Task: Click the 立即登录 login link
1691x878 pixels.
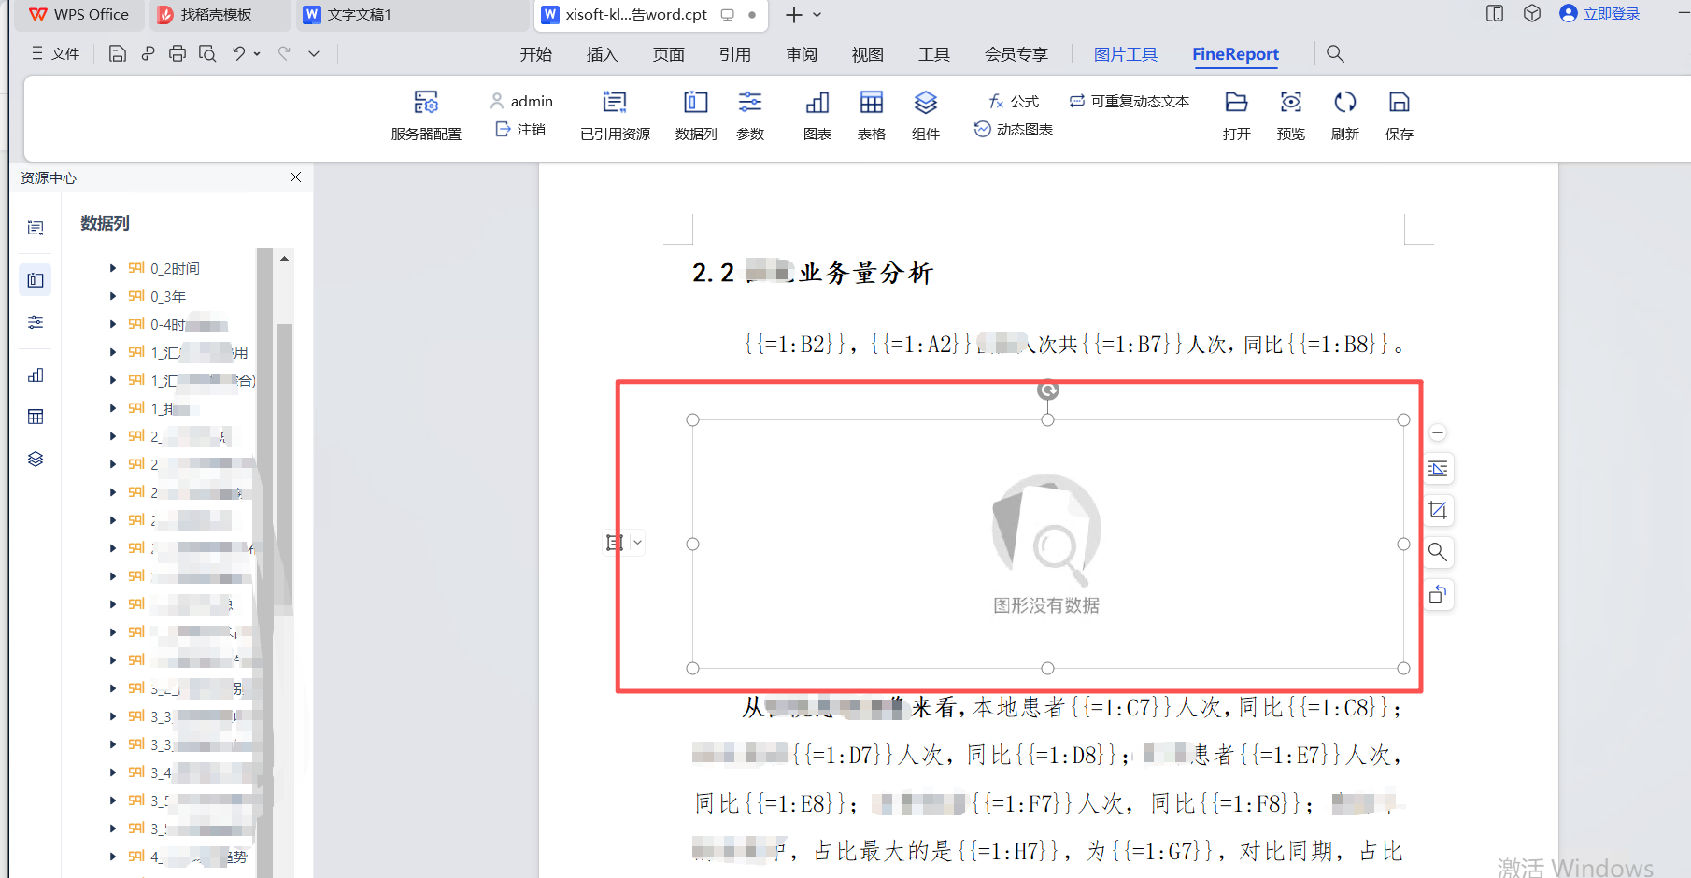Action: (x=1611, y=14)
